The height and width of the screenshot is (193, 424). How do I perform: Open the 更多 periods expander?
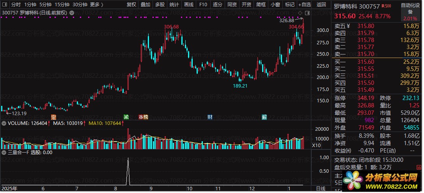click(x=96, y=5)
